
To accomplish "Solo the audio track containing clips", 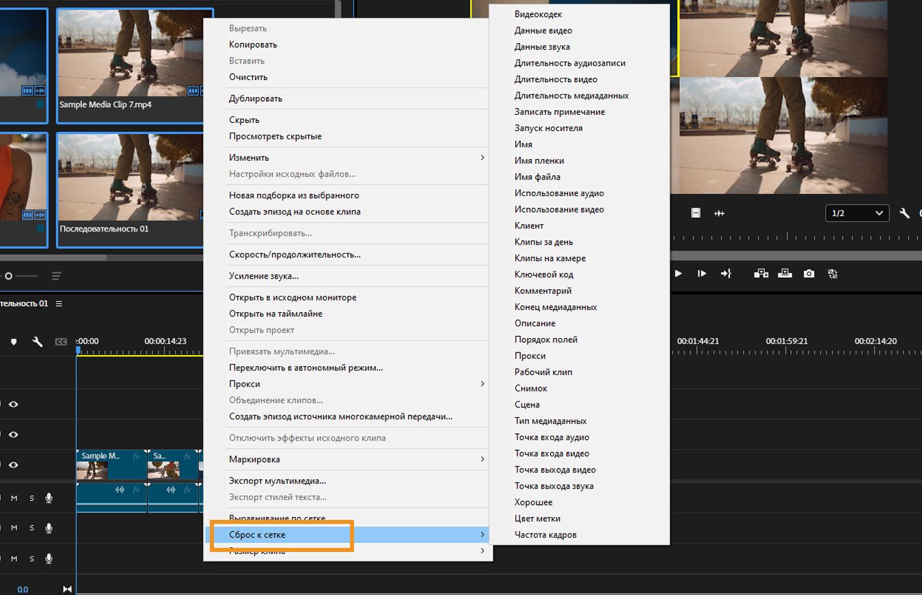I will [x=31, y=498].
